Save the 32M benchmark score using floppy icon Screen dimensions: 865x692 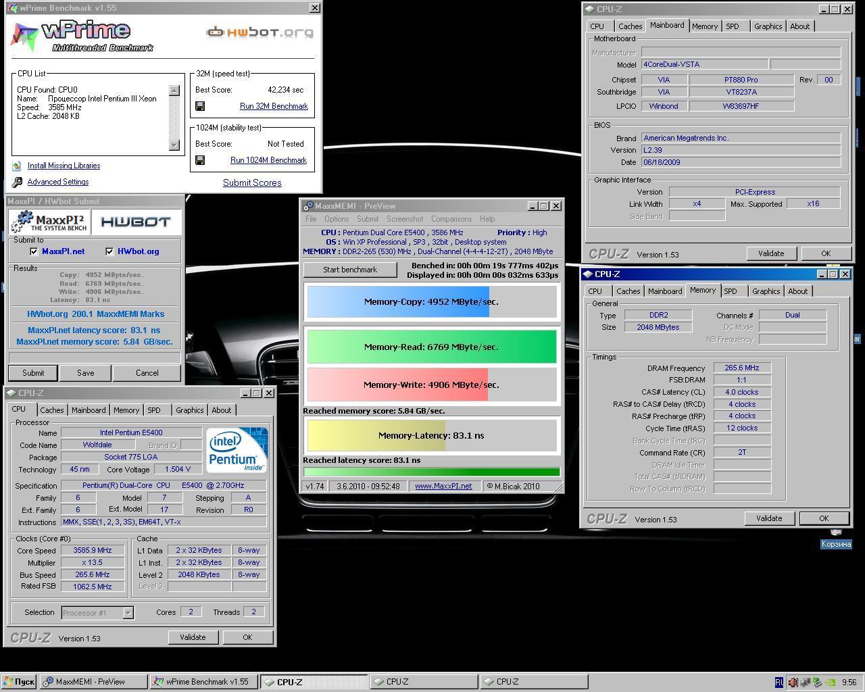click(200, 106)
